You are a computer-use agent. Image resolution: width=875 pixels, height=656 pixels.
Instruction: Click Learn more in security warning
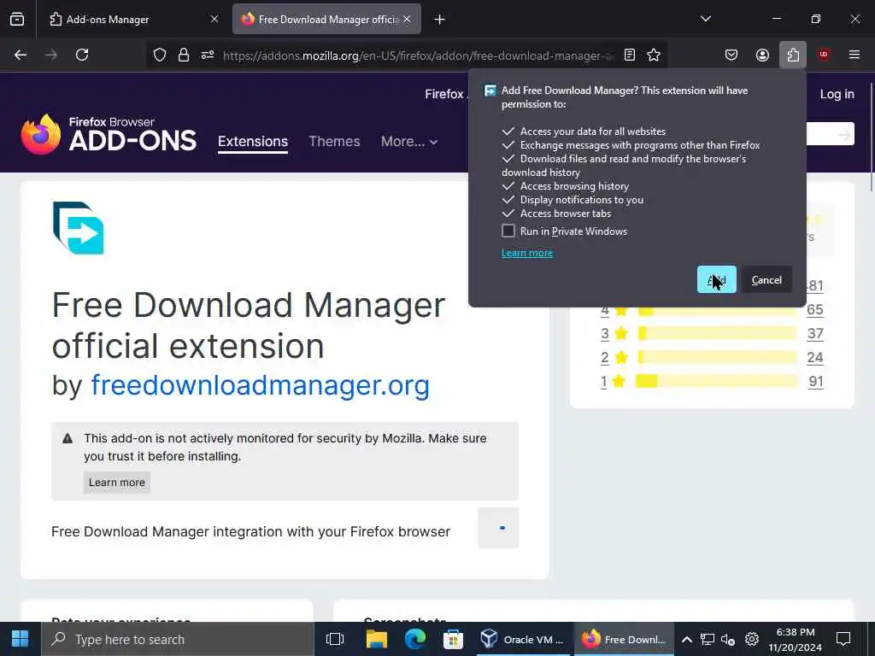[116, 483]
